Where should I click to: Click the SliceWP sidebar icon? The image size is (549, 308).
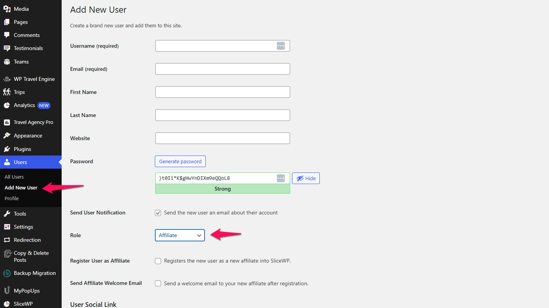tap(8, 303)
